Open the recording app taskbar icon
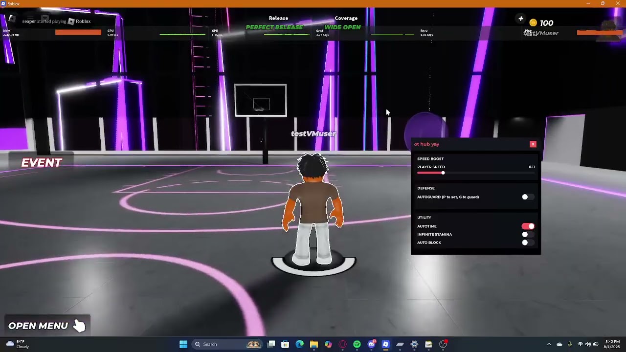 [x=443, y=344]
